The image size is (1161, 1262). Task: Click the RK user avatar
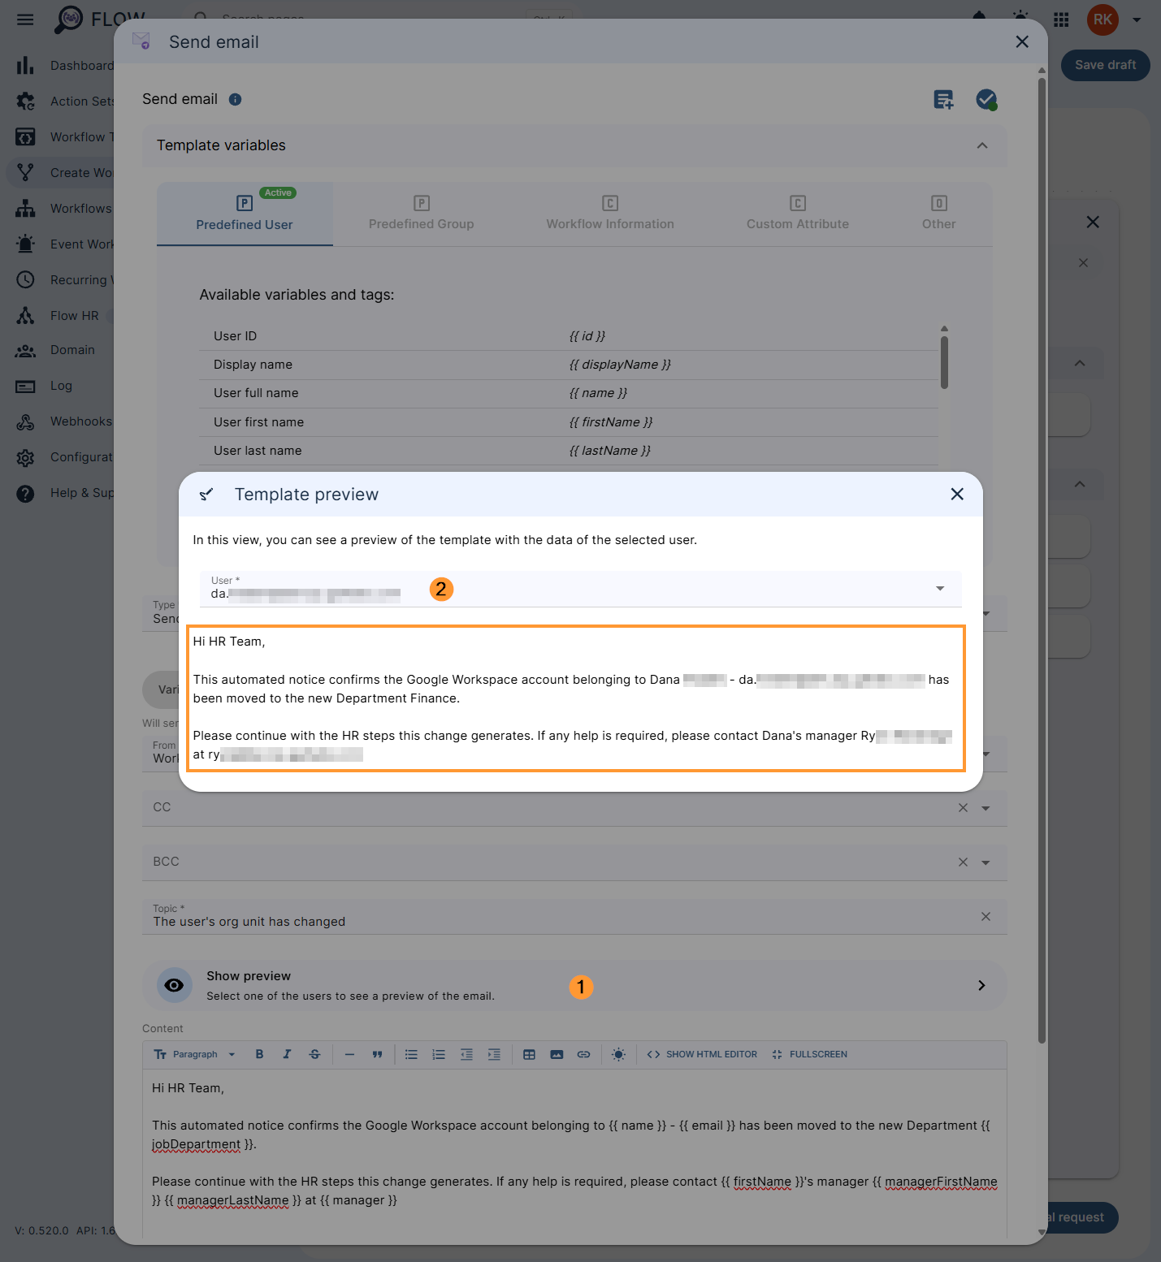pos(1103,19)
